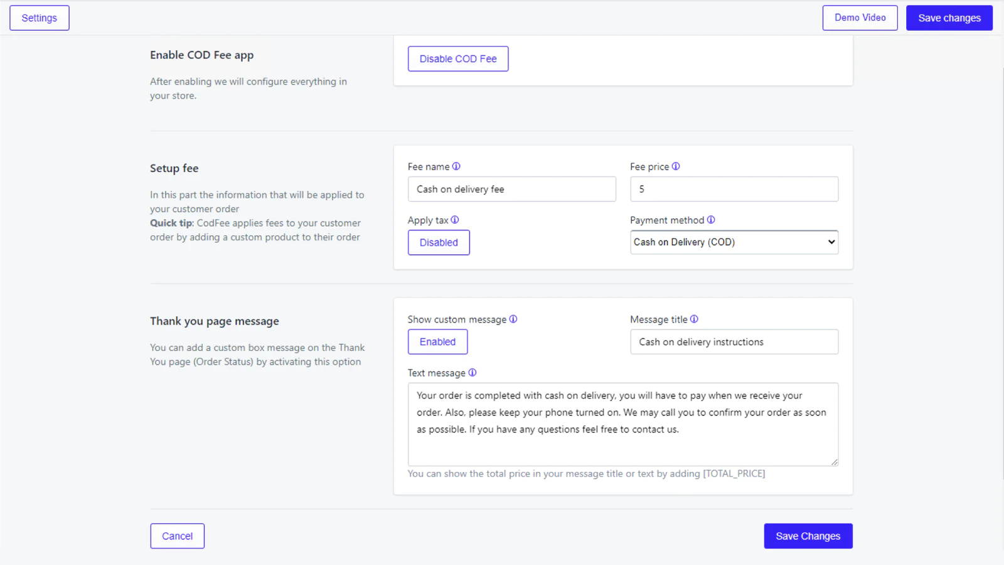This screenshot has width=1004, height=565.
Task: Click the Message title info icon
Action: click(694, 319)
